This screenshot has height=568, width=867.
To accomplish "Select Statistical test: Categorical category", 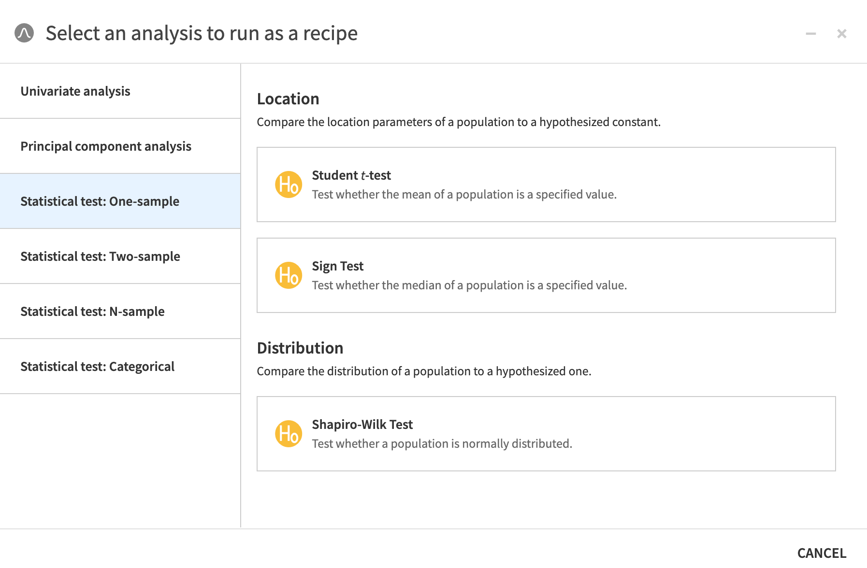I will click(x=97, y=366).
